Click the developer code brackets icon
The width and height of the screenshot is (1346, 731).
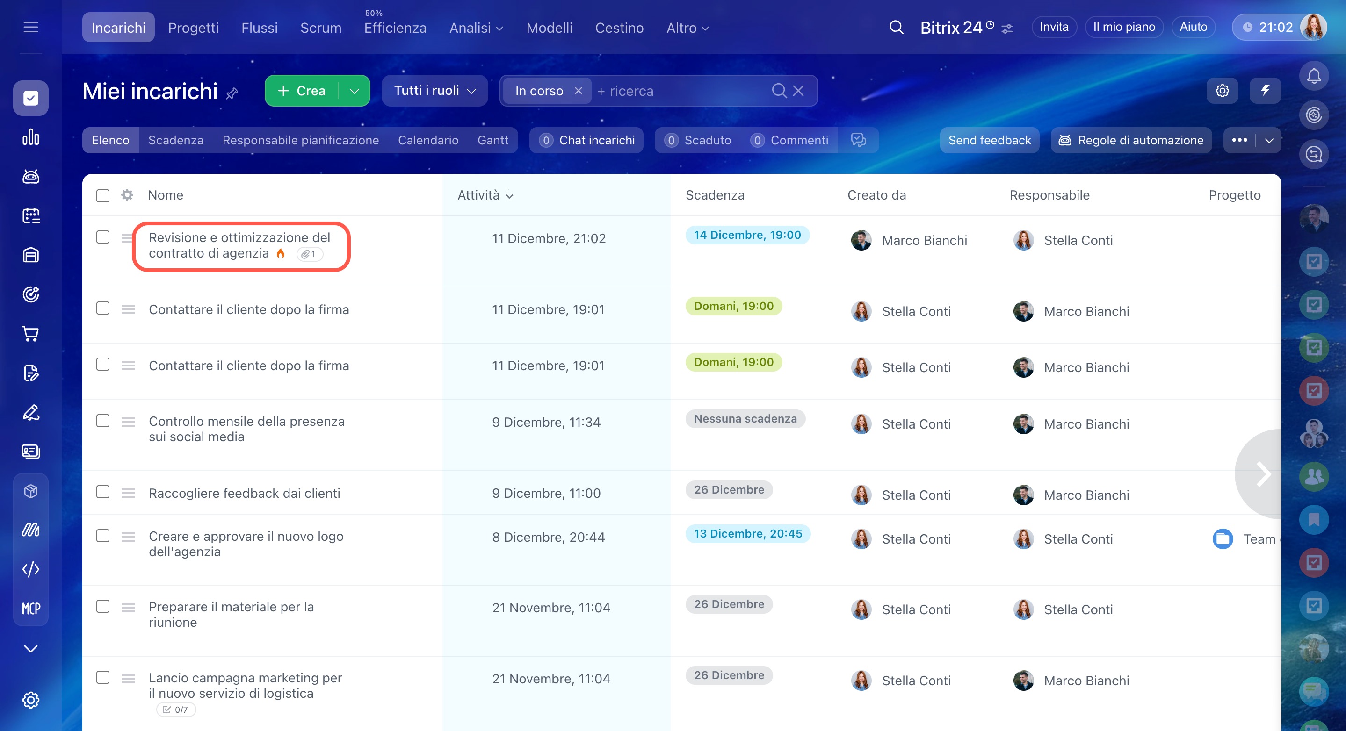(31, 569)
